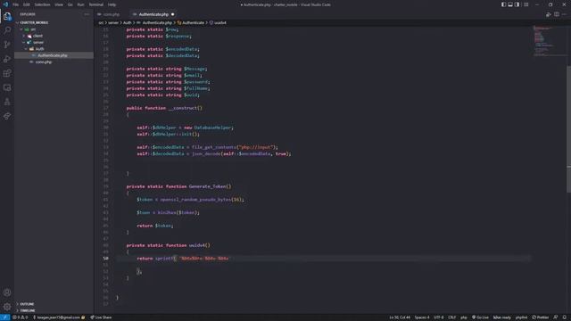
Task: Click the account email in status bar
Action: click(x=59, y=317)
